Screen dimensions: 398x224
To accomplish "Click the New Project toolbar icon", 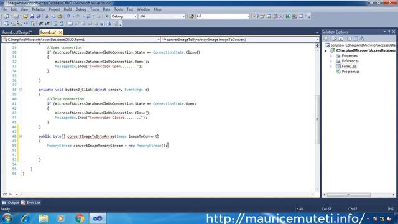I will click(x=6, y=16).
